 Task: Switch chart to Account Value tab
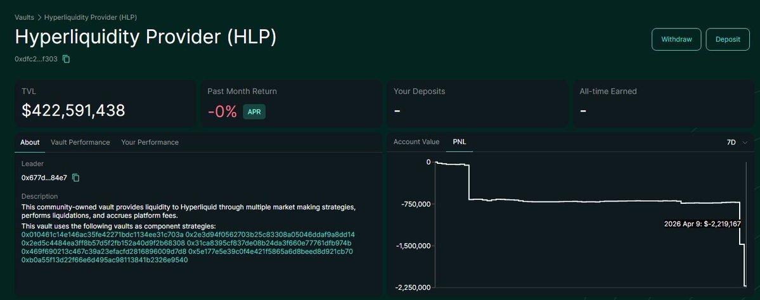pyautogui.click(x=416, y=142)
